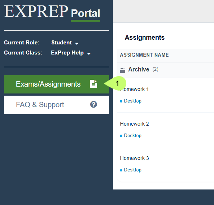The width and height of the screenshot is (214, 205).
Task: Open the Current Class ExPrep Help dropdown
Action: point(71,53)
